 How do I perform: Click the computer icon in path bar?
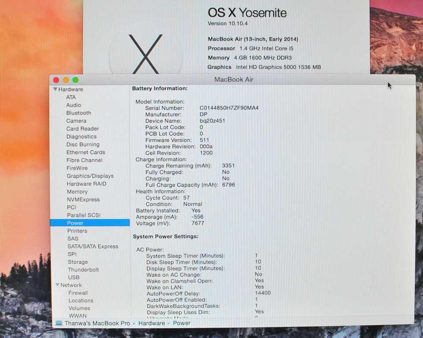point(59,323)
